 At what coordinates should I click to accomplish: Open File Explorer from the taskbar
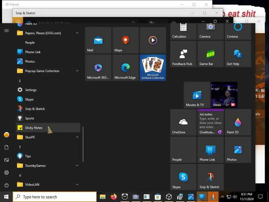pyautogui.click(x=103, y=197)
